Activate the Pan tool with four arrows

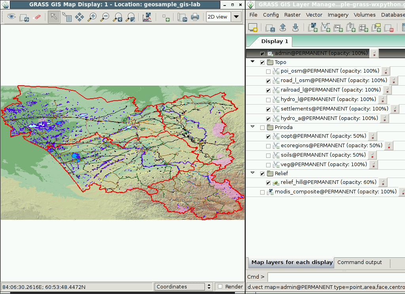(x=79, y=17)
